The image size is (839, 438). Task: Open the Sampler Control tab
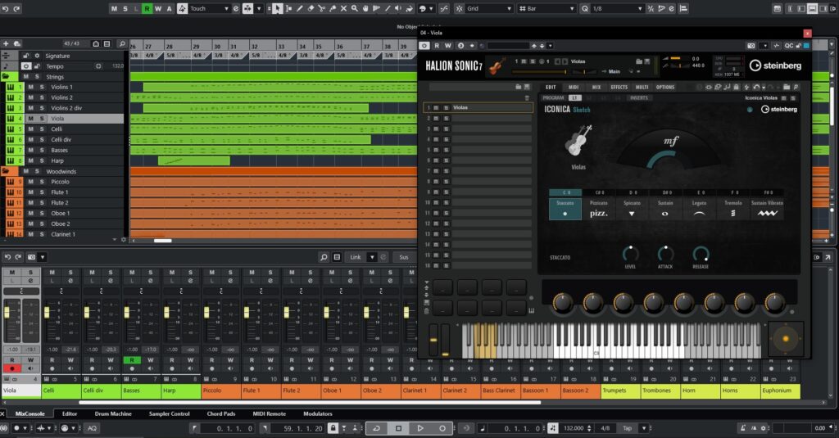coord(169,414)
